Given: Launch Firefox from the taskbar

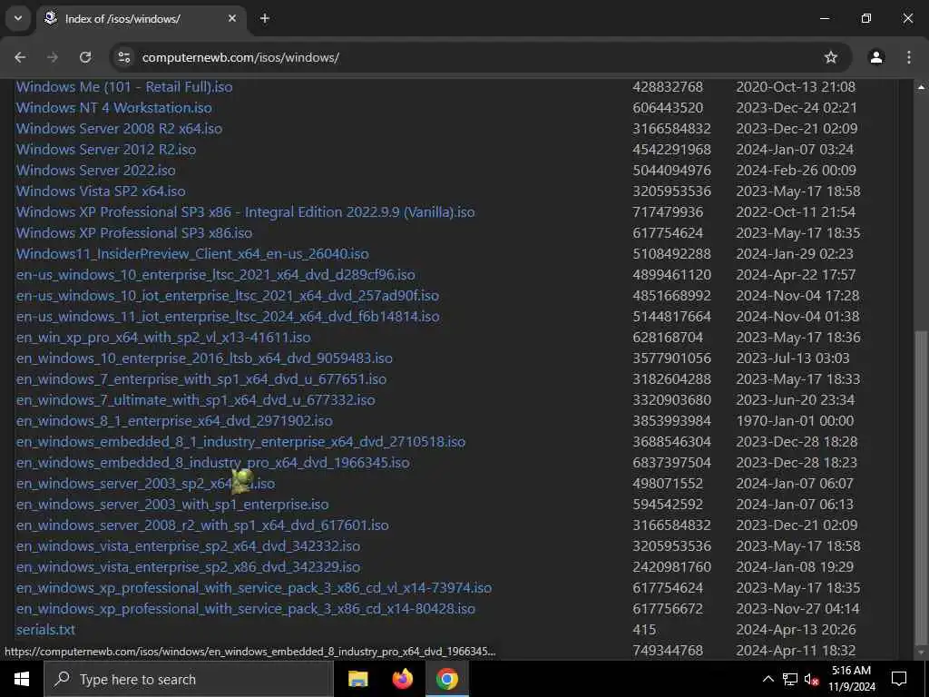Looking at the screenshot, I should 403,679.
